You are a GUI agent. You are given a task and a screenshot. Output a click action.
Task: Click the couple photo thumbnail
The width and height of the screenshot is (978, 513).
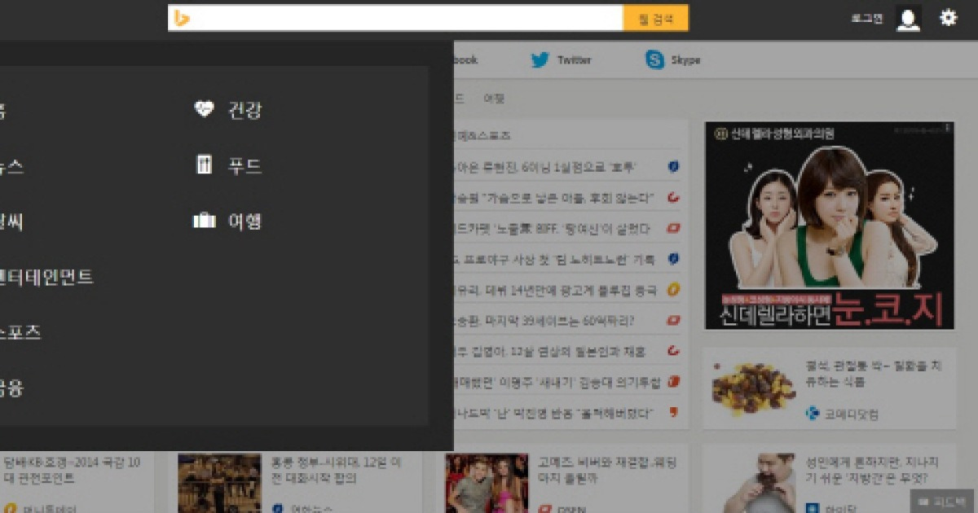(x=487, y=483)
